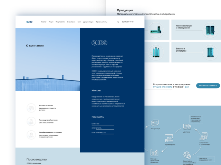Click the blue factory building hero image

pos(48,59)
